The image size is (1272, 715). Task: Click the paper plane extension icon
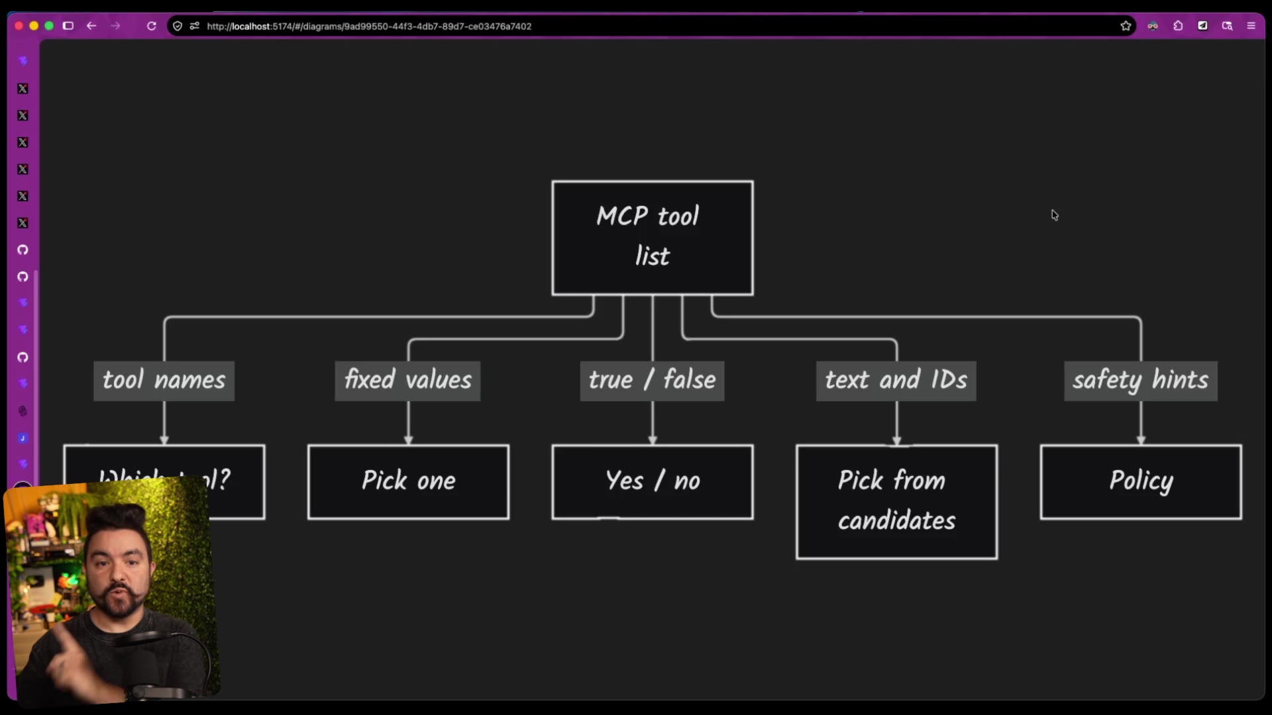click(1202, 26)
